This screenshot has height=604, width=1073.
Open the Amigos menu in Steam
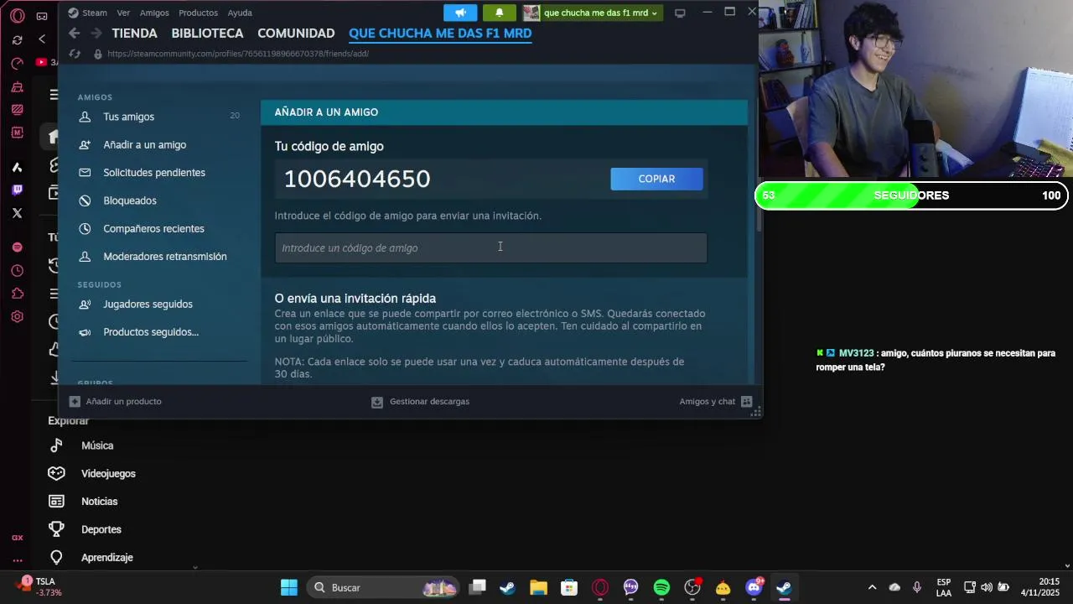[x=154, y=13]
